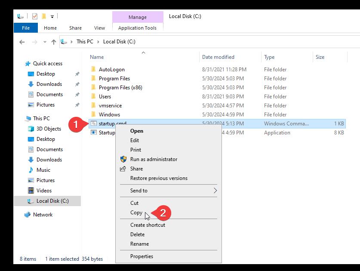Viewport: 360px width, 271px height.
Task: Expand the Recent locations chevron
Action: click(45, 42)
